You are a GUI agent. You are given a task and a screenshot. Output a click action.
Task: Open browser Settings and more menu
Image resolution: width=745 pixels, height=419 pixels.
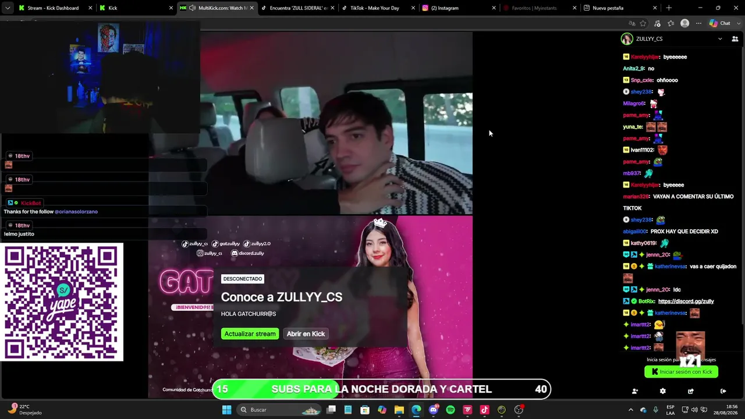coord(698,23)
